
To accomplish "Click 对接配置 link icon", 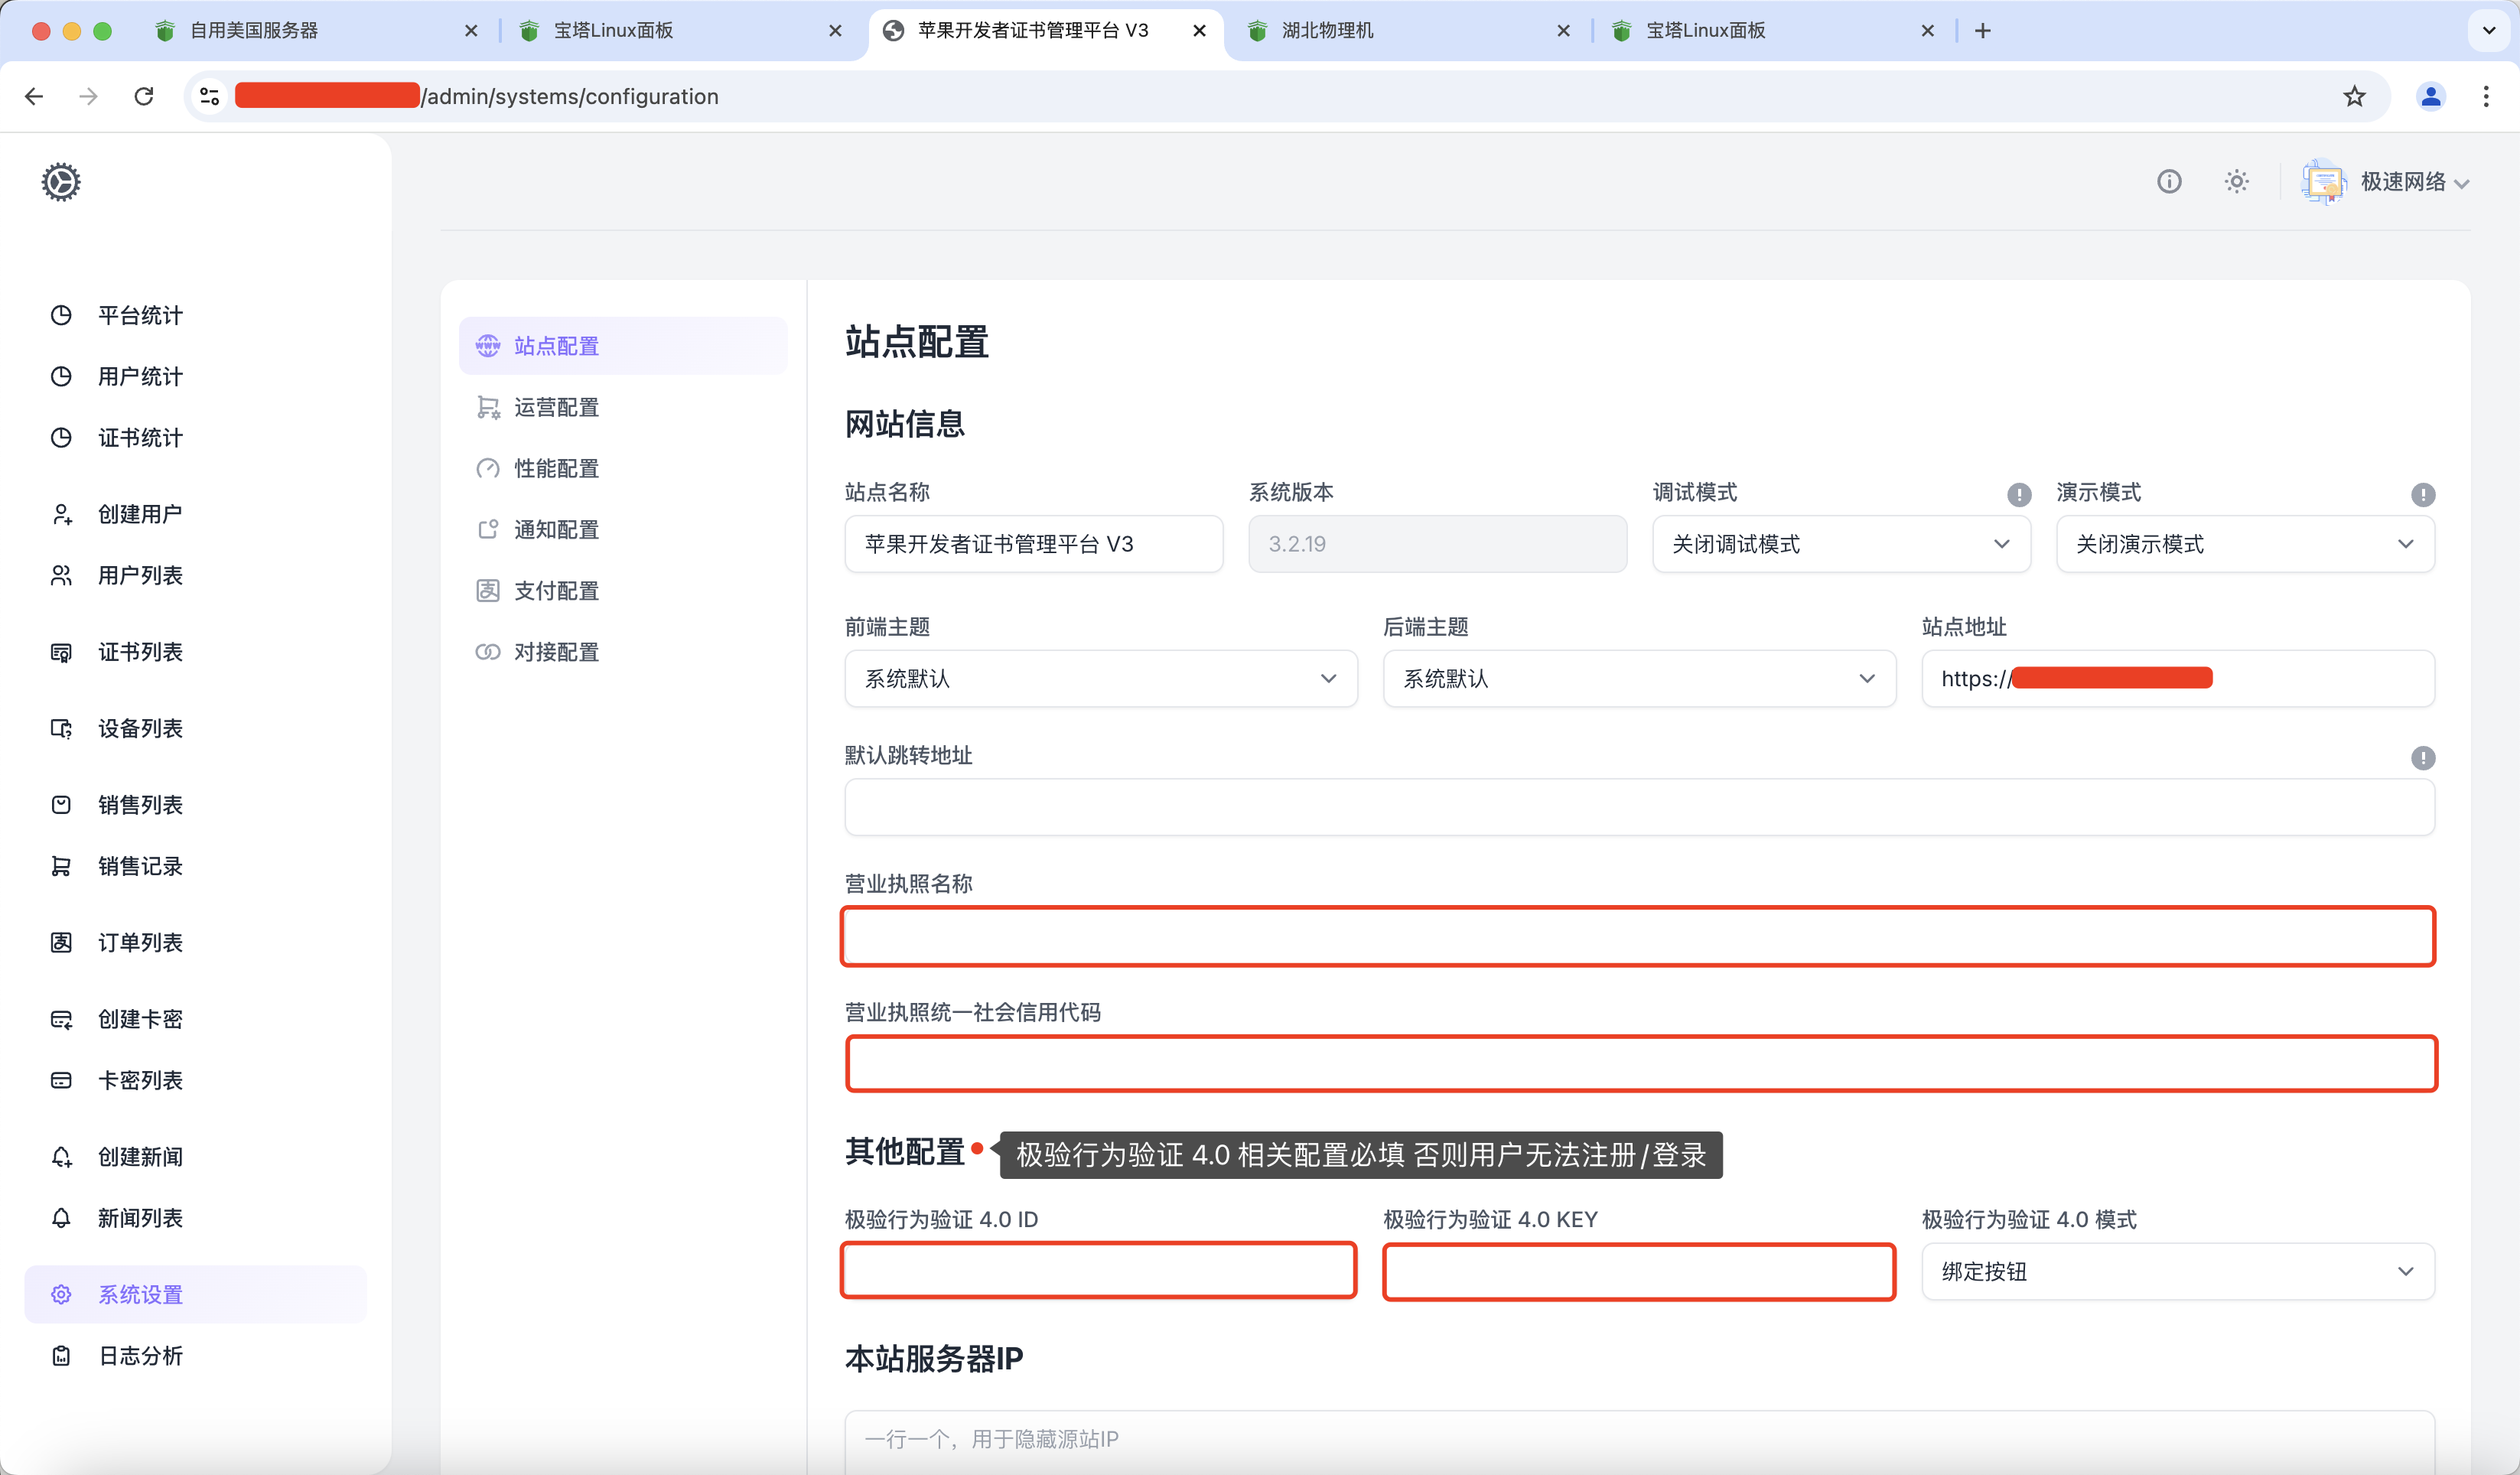I will tap(488, 652).
